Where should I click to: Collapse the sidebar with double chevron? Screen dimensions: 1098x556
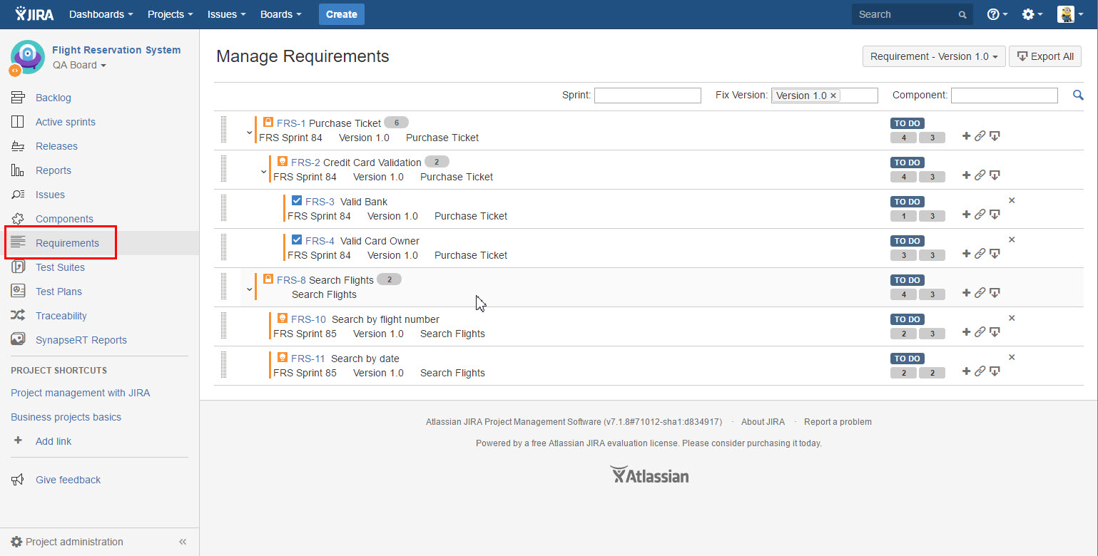point(183,542)
